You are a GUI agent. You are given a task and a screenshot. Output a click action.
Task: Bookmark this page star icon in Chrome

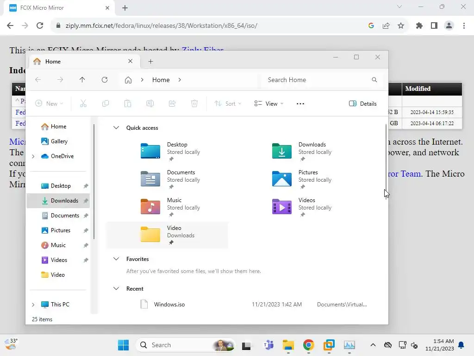(x=401, y=26)
